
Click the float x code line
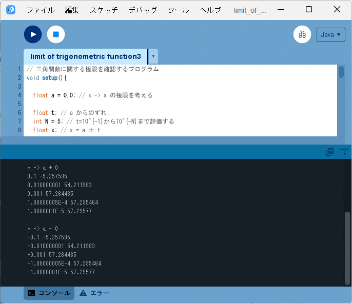67,130
